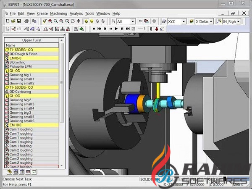Click the first icon below the operations list
Viewport: 252px width, 189px height.
pyautogui.click(x=10, y=171)
